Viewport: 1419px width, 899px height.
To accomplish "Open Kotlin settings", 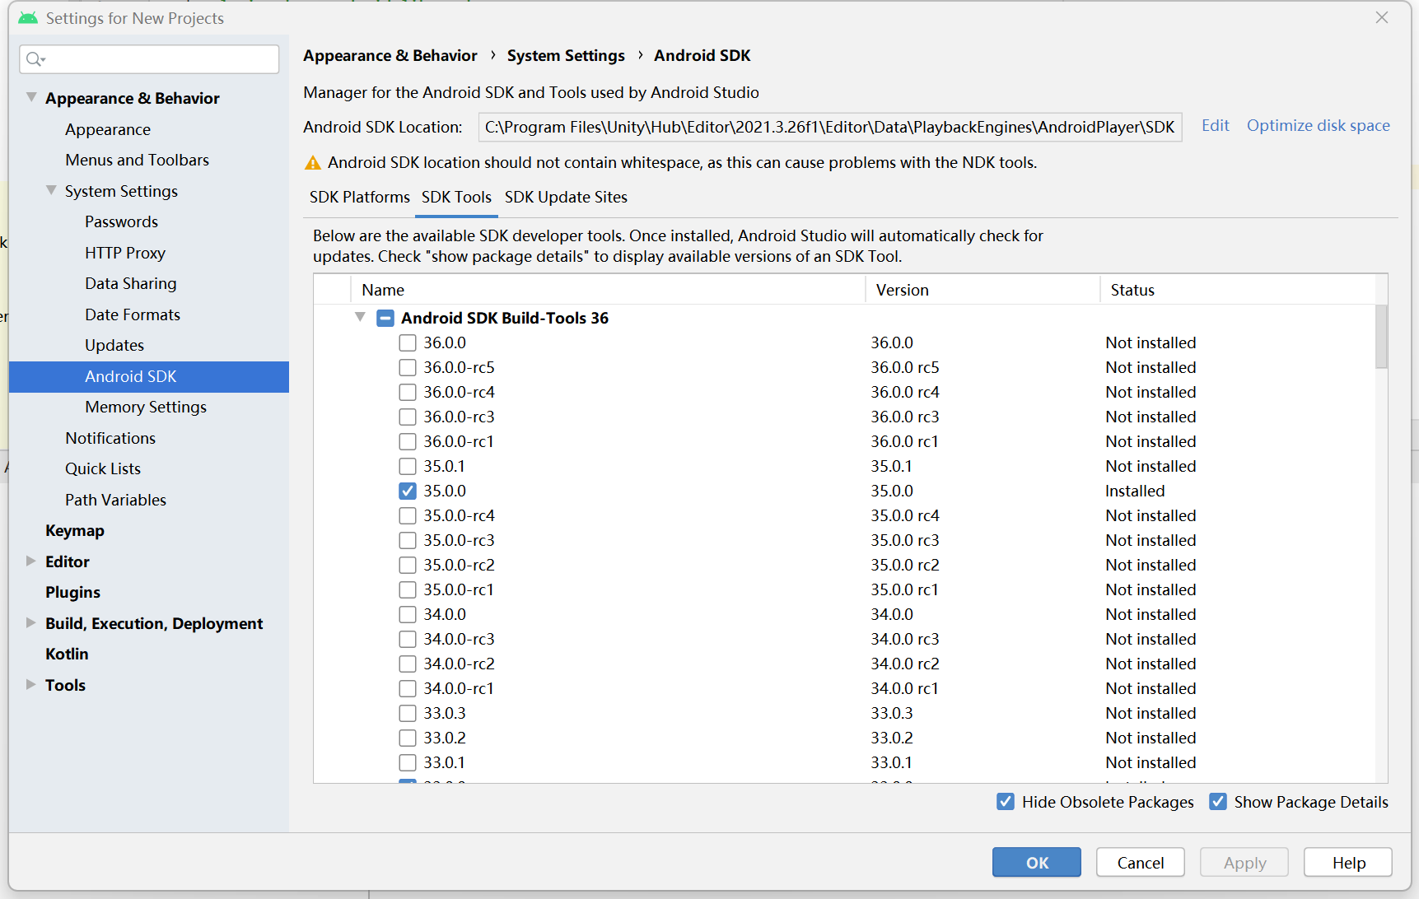I will coord(67,654).
